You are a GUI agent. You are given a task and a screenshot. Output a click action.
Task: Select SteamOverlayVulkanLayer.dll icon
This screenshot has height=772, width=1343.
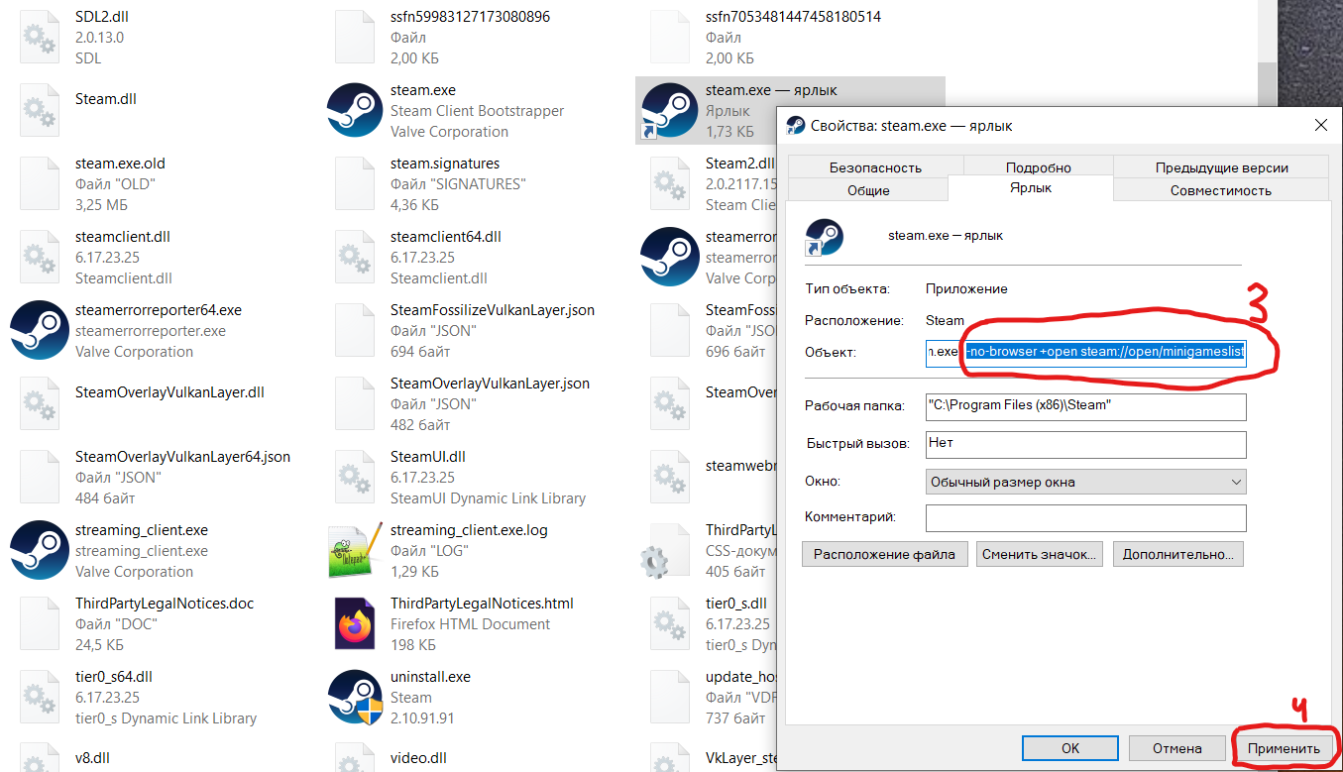click(x=40, y=403)
